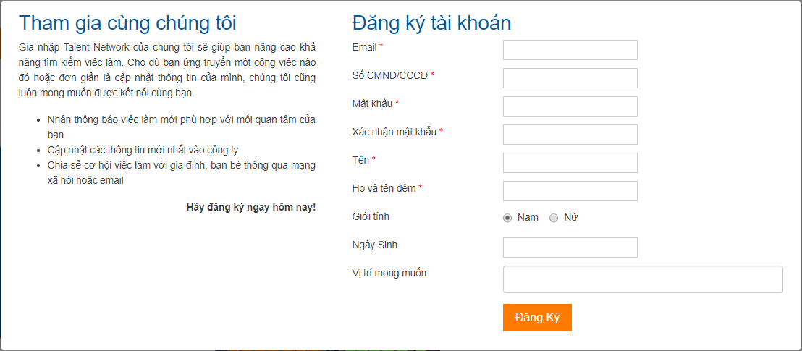Select the Nam radio button

click(507, 218)
